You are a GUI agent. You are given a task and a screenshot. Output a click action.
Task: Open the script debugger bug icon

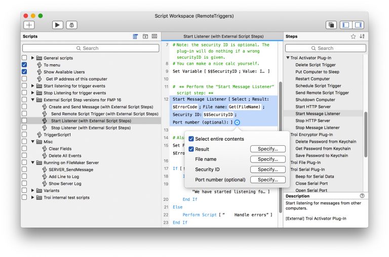click(72, 25)
